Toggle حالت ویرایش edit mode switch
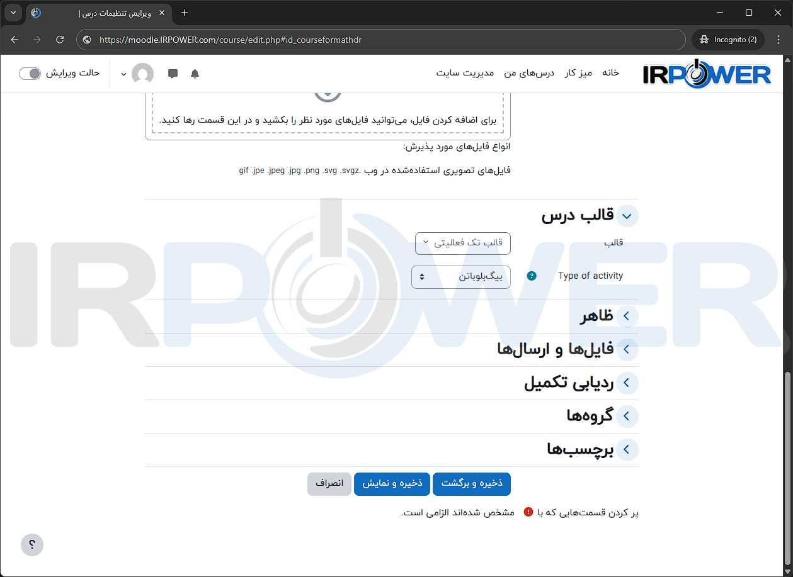 click(30, 74)
